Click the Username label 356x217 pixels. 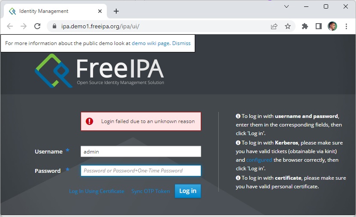pos(48,152)
